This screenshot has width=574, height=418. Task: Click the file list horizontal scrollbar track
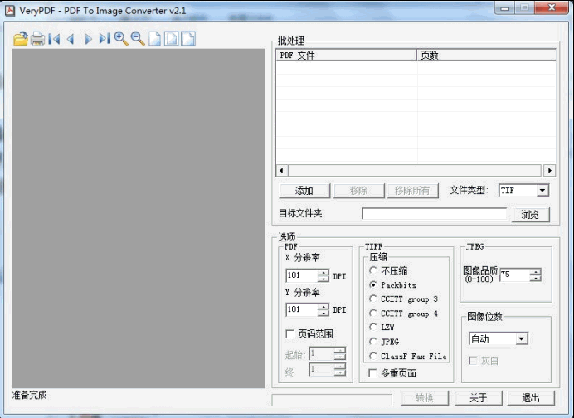(x=415, y=170)
